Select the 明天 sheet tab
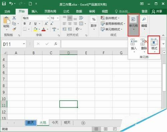The width and height of the screenshot is (167, 132). [x=67, y=123]
